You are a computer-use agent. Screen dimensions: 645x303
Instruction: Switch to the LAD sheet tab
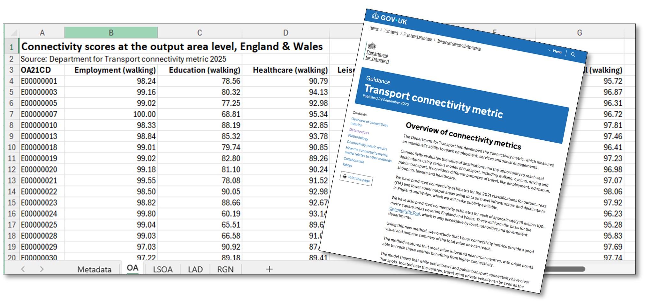[x=196, y=269]
